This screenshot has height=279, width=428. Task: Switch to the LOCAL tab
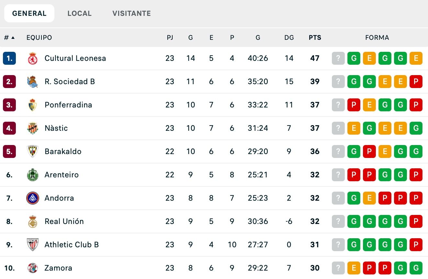coord(80,13)
